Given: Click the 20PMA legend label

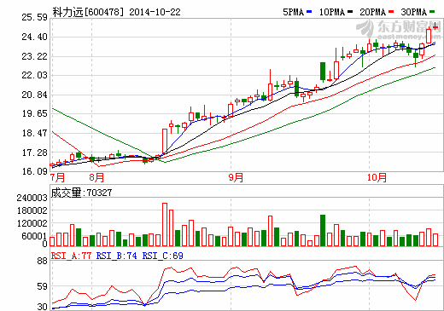Looking at the screenshot, I should coord(373,12).
